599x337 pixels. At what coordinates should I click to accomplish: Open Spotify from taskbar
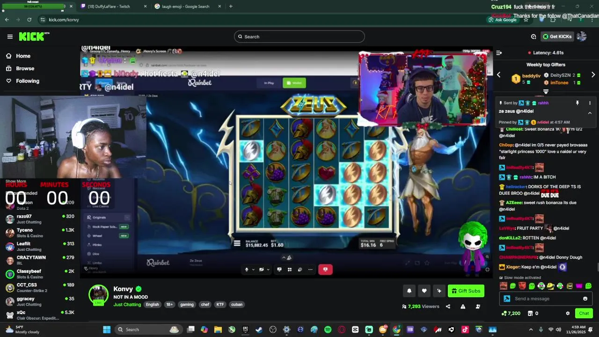328,330
